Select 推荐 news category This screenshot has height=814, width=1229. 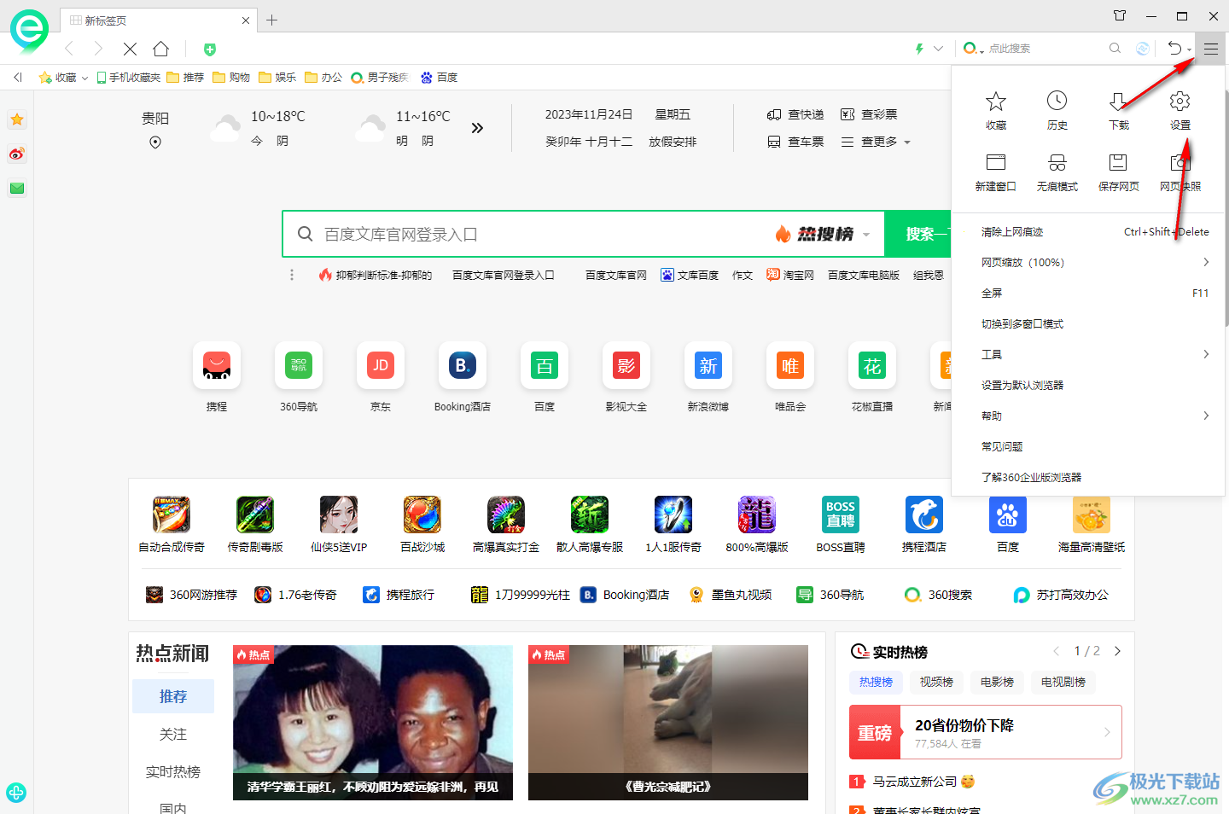(x=173, y=696)
